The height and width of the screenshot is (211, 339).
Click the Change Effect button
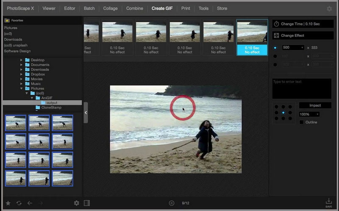point(302,36)
